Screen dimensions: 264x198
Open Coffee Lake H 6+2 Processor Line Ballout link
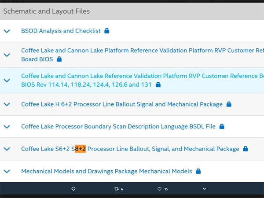[122, 104]
